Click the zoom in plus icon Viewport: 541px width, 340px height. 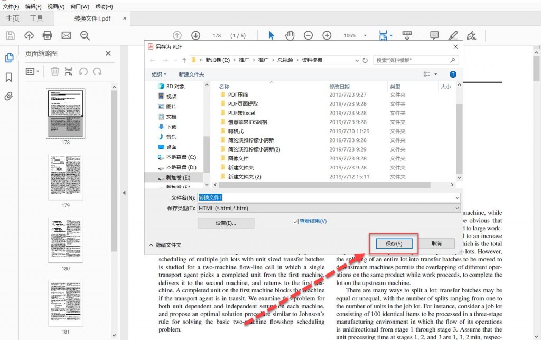tap(327, 35)
